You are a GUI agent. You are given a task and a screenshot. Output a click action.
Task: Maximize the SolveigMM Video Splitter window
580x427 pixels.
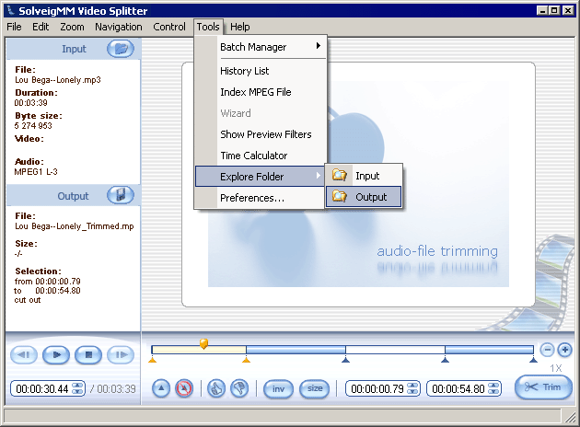pyautogui.click(x=554, y=10)
